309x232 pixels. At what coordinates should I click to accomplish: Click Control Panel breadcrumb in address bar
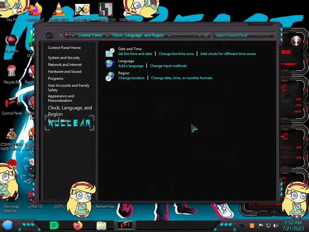pos(90,35)
